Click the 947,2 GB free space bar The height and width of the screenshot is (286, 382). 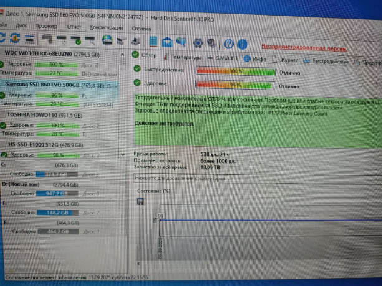coord(57,193)
